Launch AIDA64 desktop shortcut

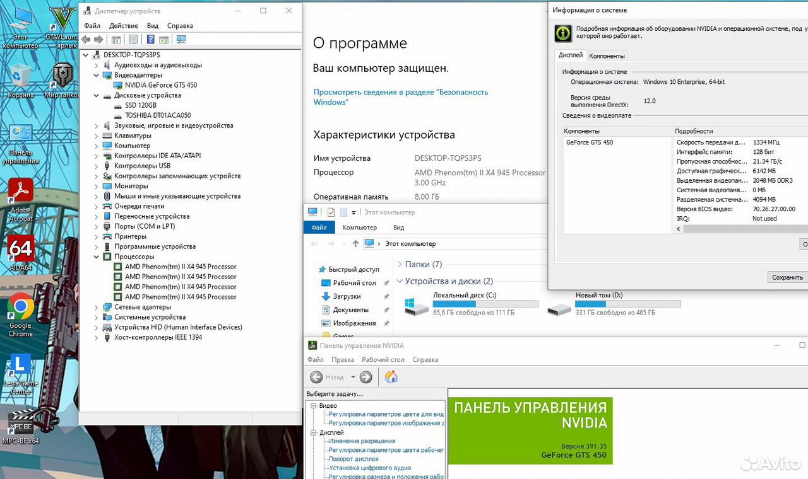20,253
